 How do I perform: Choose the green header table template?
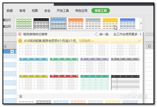point(64,65)
